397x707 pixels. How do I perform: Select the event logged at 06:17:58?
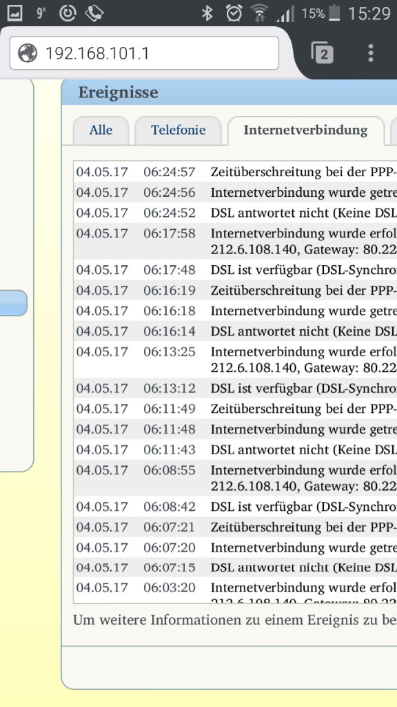pos(236,241)
